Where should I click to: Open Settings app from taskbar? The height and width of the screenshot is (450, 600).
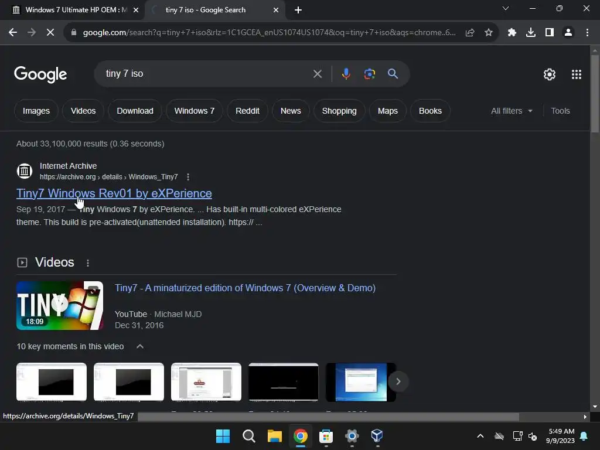(352, 436)
